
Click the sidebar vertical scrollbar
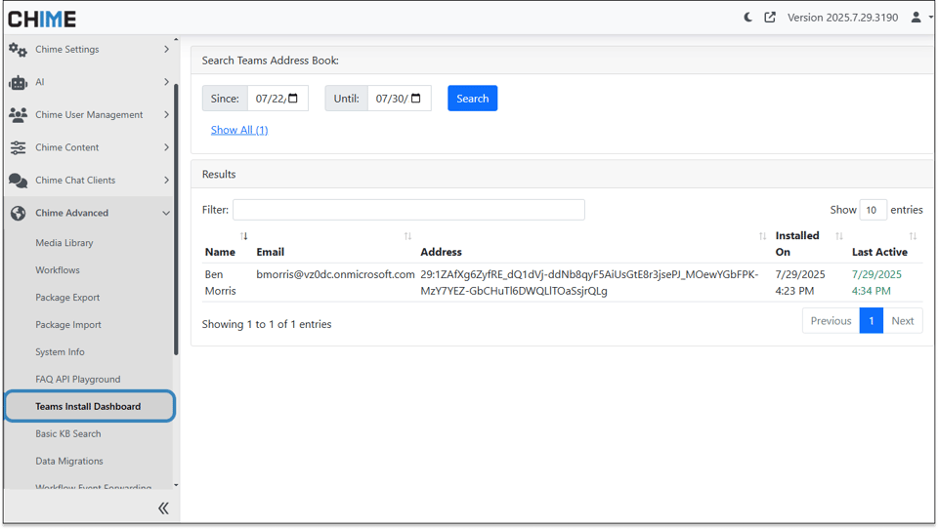176,219
